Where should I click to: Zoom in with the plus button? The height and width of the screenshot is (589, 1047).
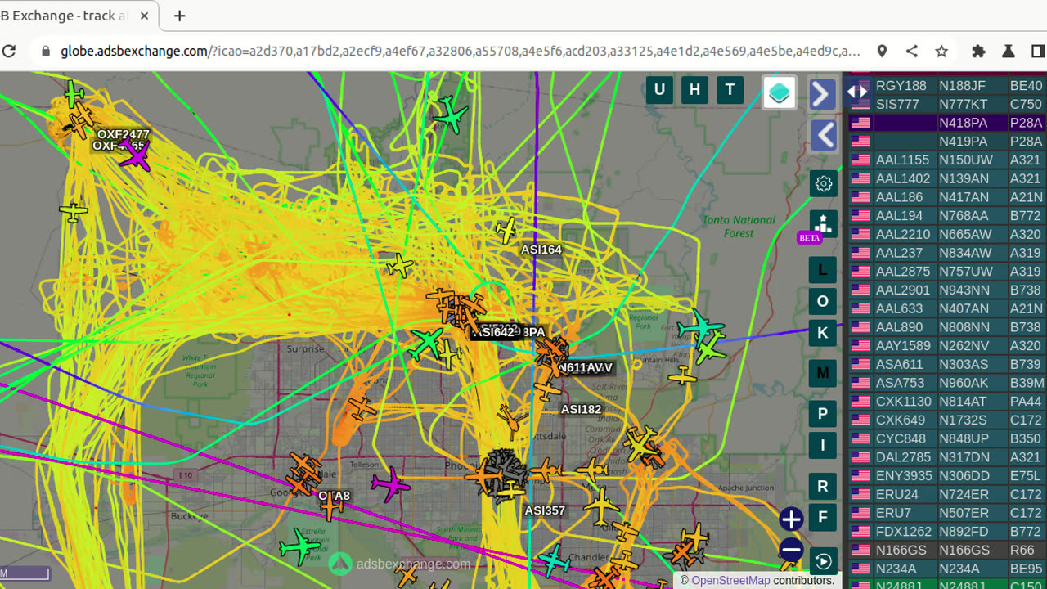click(791, 519)
